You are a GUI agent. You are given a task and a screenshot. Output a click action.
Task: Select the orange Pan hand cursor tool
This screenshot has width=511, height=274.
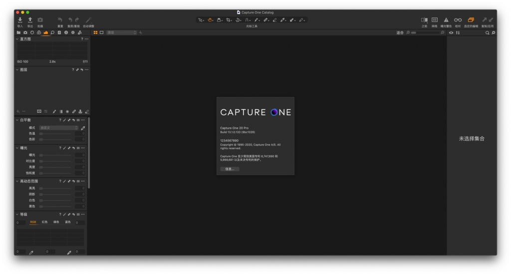[210, 20]
